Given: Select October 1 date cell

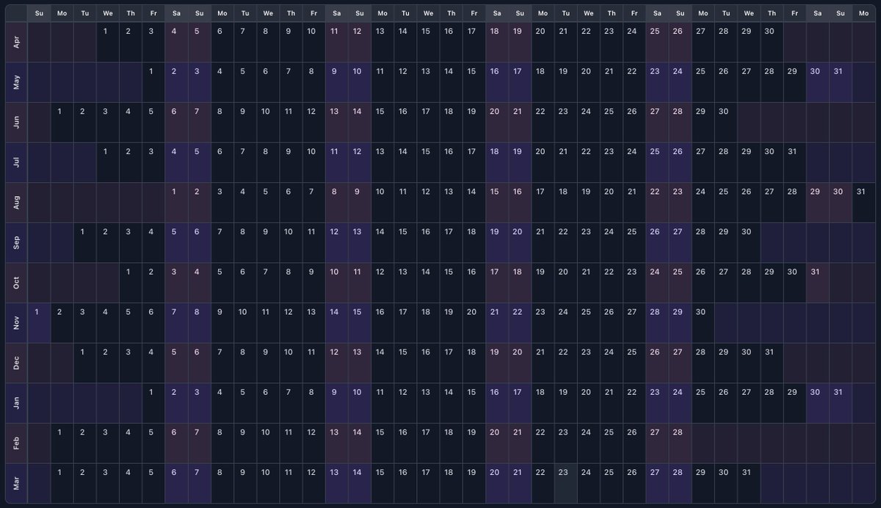Looking at the screenshot, I should 131,283.
